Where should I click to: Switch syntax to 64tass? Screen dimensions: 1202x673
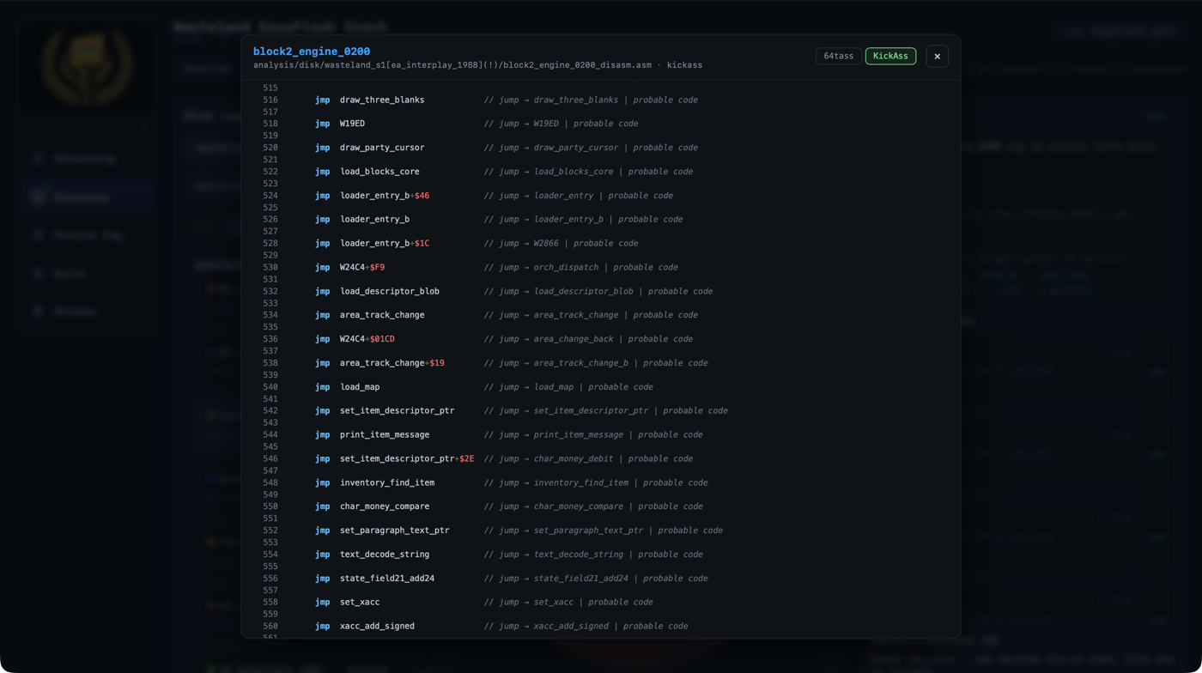(x=839, y=56)
